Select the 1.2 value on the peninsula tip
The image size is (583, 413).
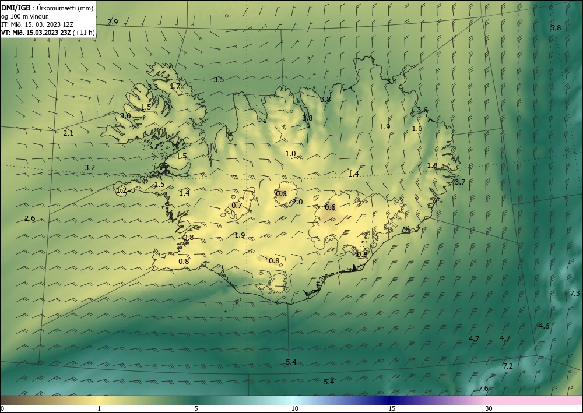(x=122, y=190)
